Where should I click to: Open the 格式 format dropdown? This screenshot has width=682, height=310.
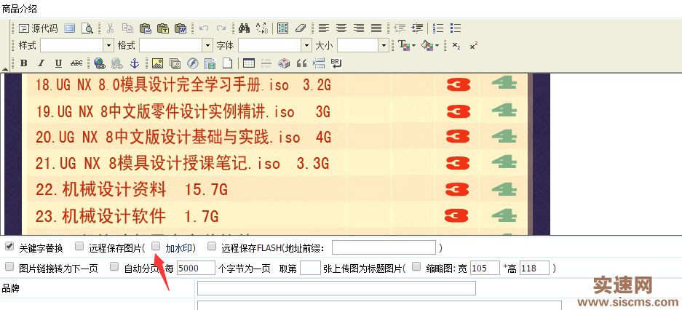pyautogui.click(x=207, y=45)
